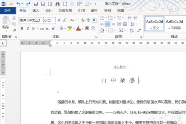Viewport: 186px width, 124px height.
Task: Click the Undo arrow in quick access toolbar
Action: pyautogui.click(x=18, y=4)
